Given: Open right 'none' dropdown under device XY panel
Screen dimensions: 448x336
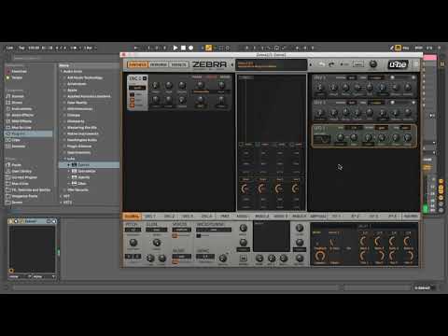Looking at the screenshot, I should coord(44,276).
